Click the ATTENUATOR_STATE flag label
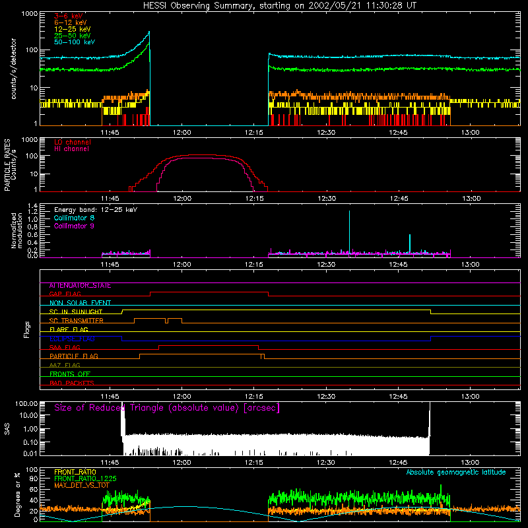This screenshot has width=528, height=528. point(80,286)
